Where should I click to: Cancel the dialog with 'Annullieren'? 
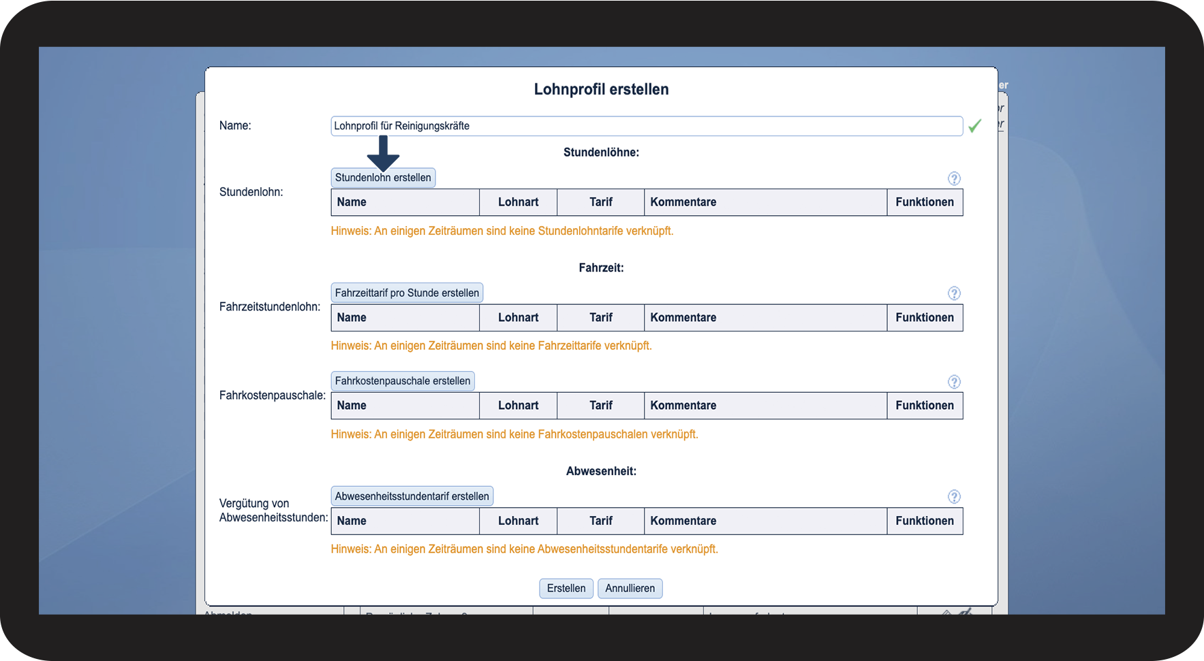pyautogui.click(x=630, y=588)
